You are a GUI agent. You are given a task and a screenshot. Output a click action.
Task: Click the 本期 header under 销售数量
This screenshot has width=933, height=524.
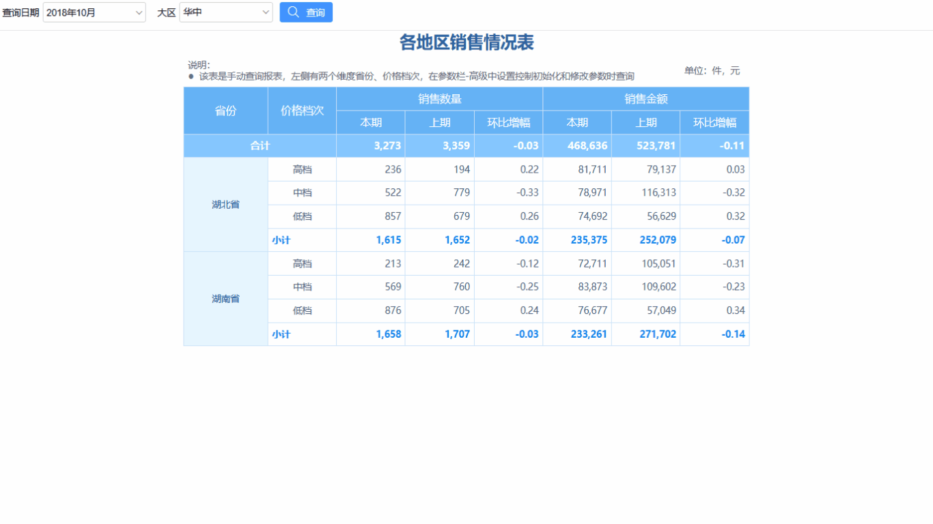370,122
